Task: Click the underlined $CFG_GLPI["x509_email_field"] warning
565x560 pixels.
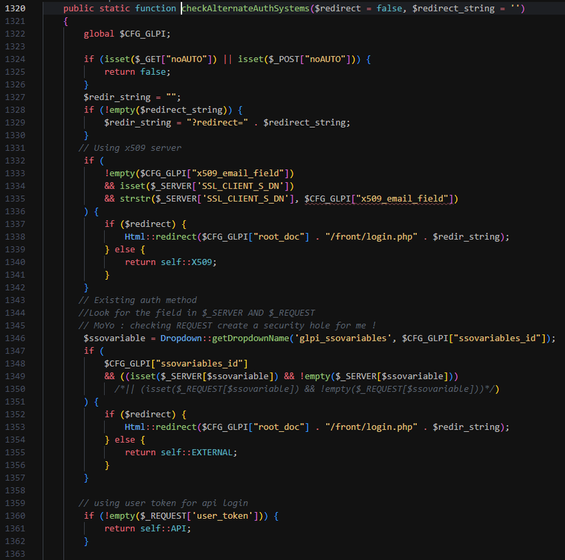Action: (x=379, y=199)
